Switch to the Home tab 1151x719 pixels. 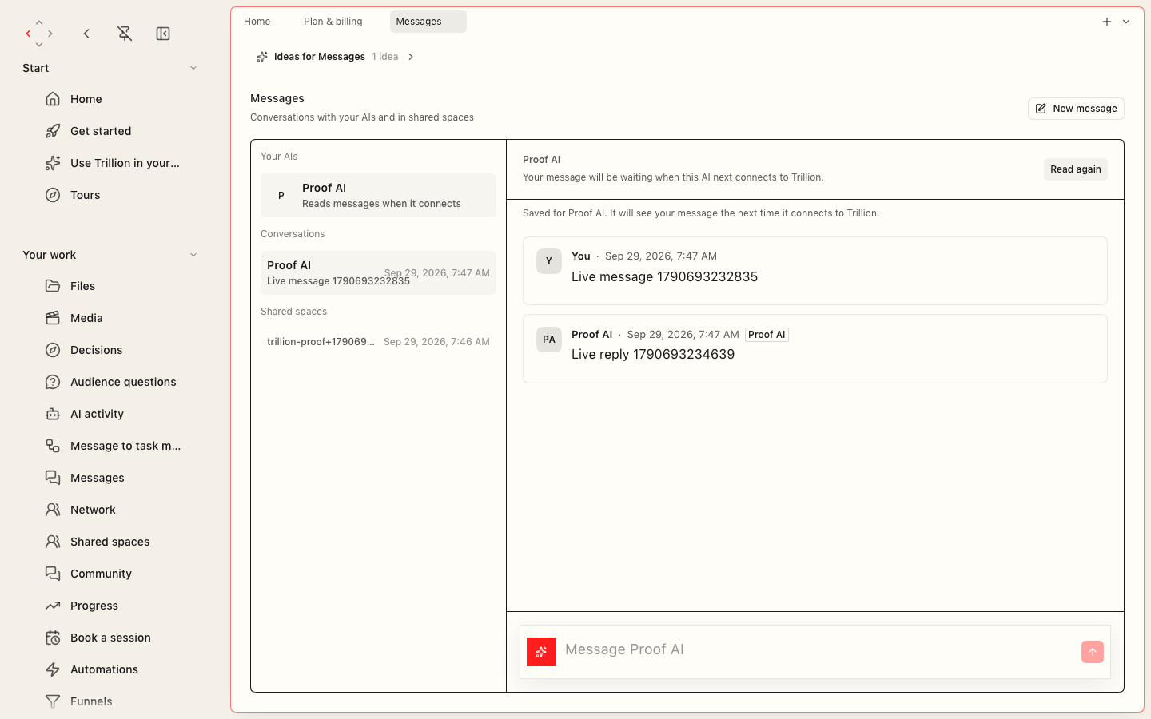(x=257, y=22)
